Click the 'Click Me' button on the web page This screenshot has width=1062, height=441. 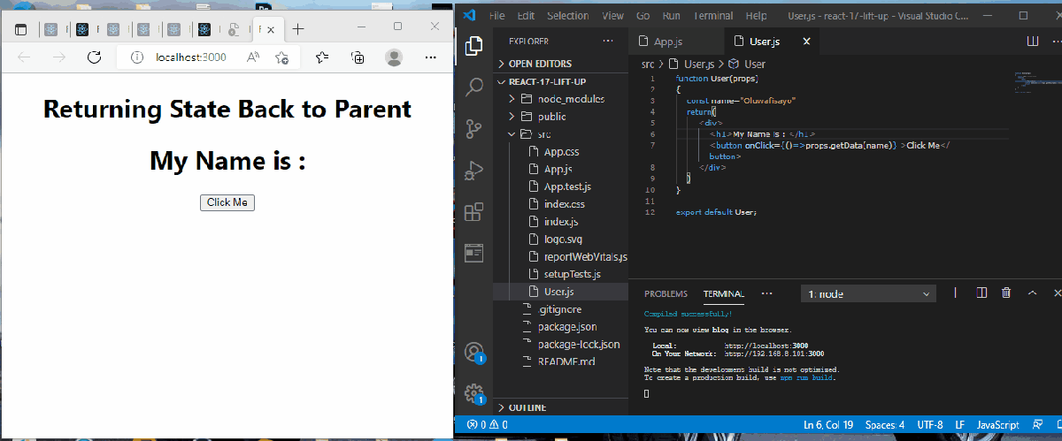227,202
